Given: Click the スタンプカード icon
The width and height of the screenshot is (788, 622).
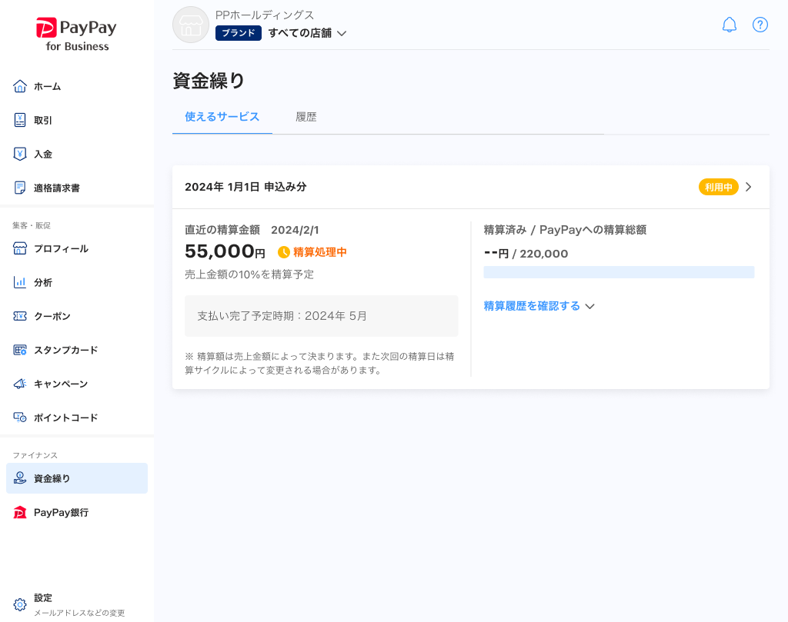Looking at the screenshot, I should (19, 350).
